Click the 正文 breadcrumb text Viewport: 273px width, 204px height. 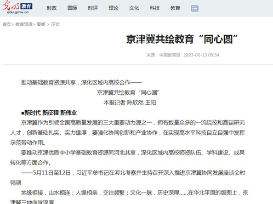[x=55, y=24]
